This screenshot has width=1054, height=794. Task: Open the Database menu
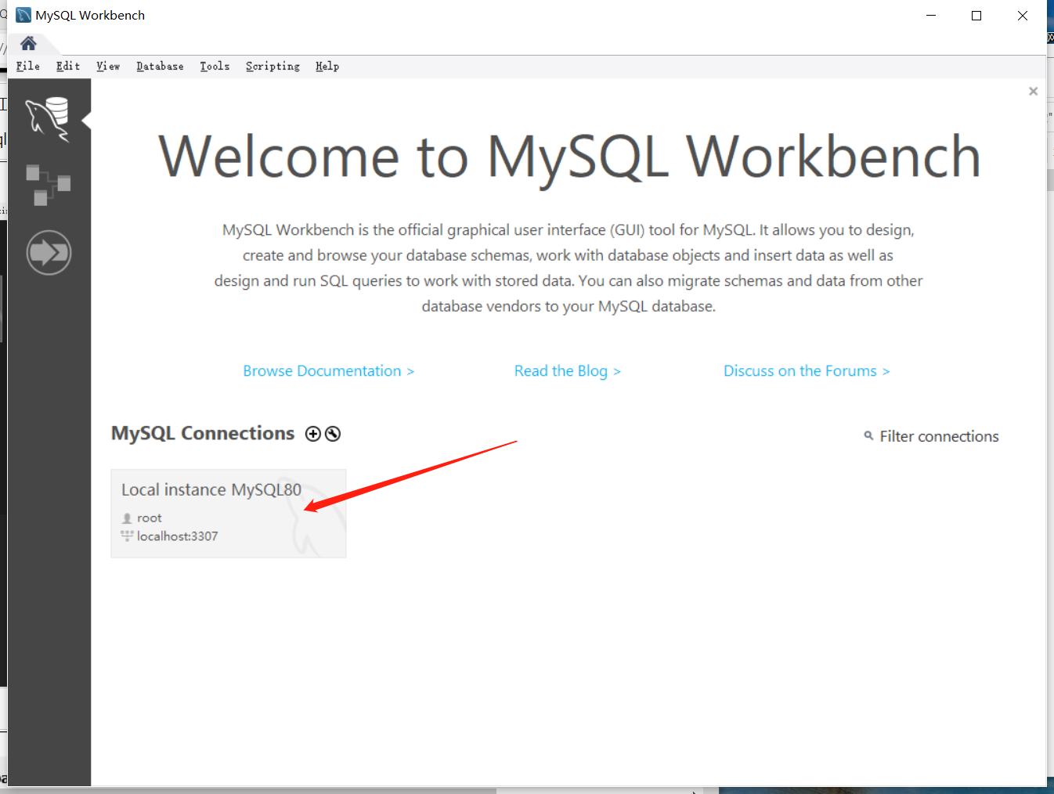pos(160,67)
